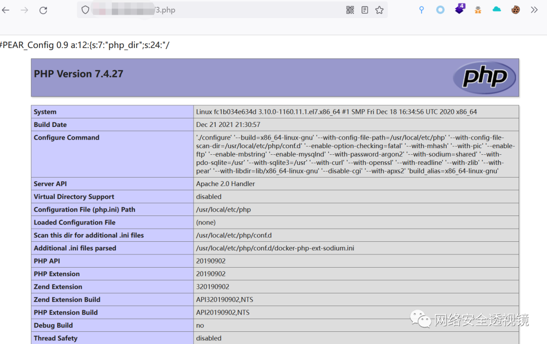Open the blue key extension icon

pyautogui.click(x=421, y=10)
